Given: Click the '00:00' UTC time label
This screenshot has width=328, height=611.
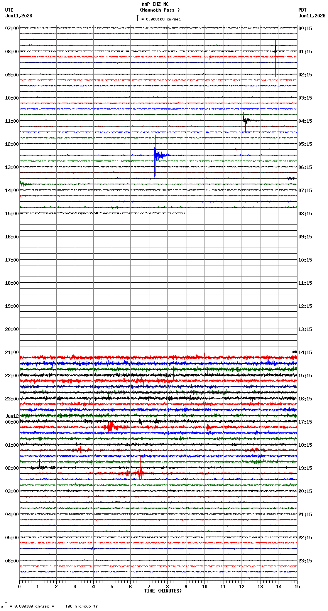Looking at the screenshot, I should (12, 422).
